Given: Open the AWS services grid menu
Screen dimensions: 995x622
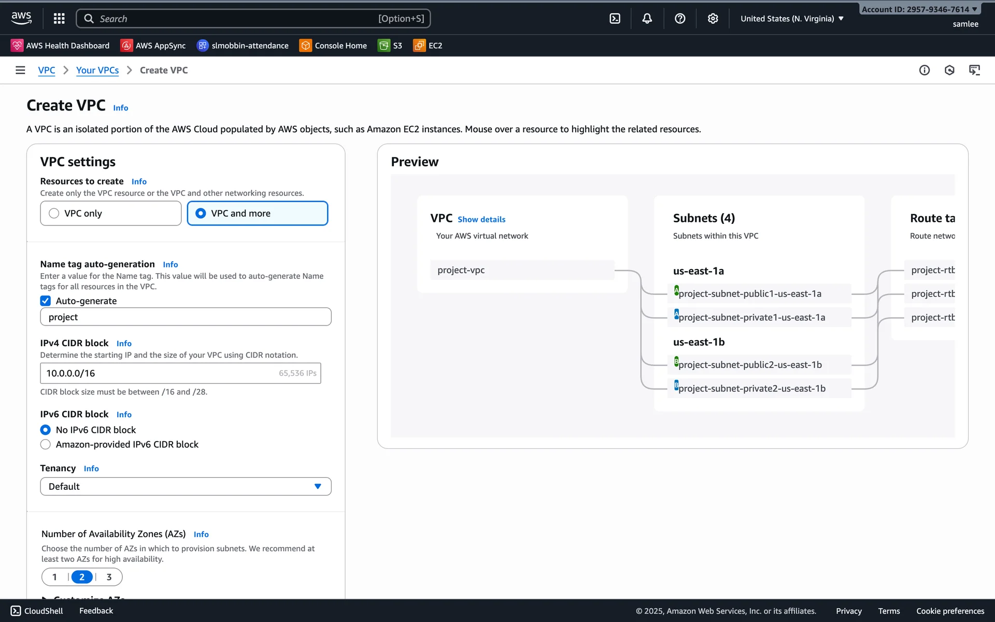Looking at the screenshot, I should click(59, 19).
